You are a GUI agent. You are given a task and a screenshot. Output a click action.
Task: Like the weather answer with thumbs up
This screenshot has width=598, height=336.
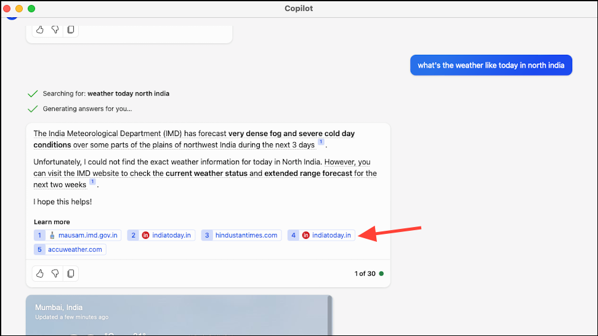40,273
